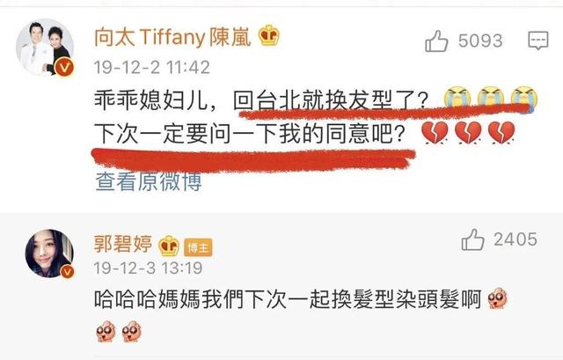Like 郭碧婷's reply comment
563x360 pixels.
click(x=472, y=239)
